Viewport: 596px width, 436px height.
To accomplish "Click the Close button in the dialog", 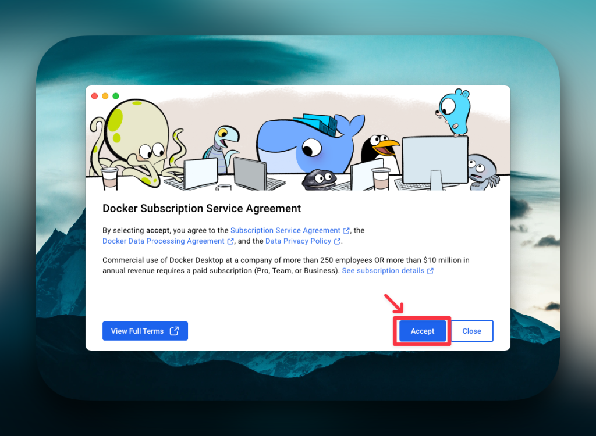I will click(471, 331).
